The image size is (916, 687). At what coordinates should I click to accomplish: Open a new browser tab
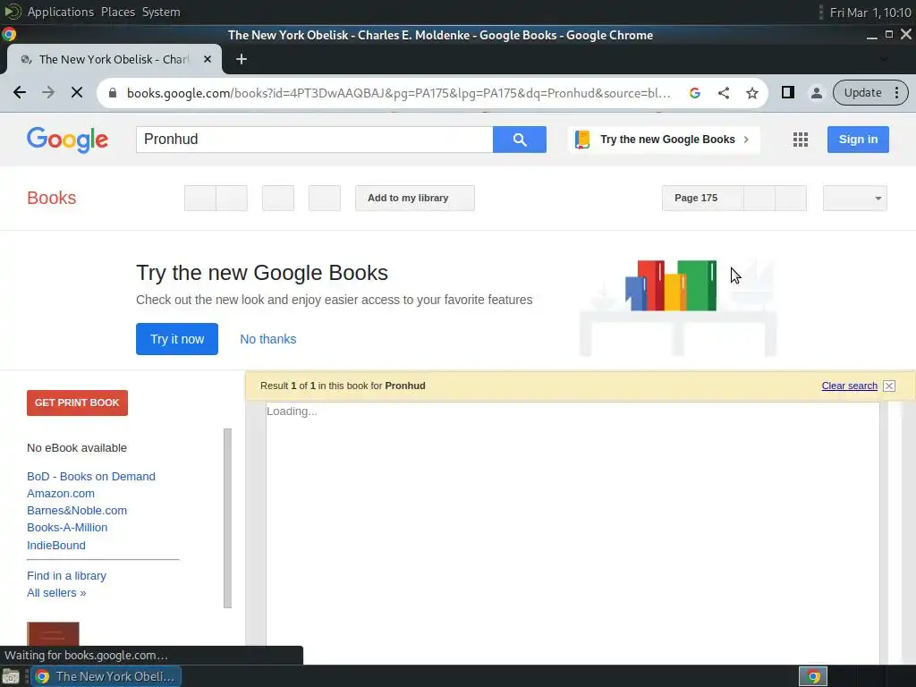pyautogui.click(x=242, y=59)
